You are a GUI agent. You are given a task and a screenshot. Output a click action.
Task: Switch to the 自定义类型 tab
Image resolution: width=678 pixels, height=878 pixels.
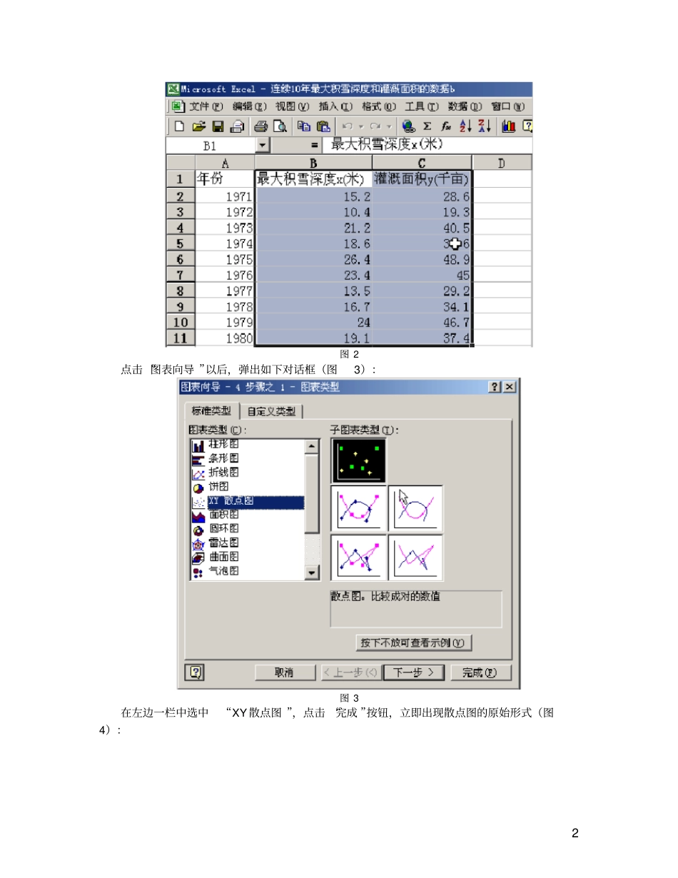pos(271,411)
